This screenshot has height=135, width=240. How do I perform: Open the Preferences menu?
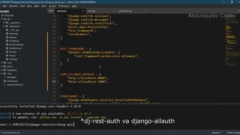pos(64,6)
